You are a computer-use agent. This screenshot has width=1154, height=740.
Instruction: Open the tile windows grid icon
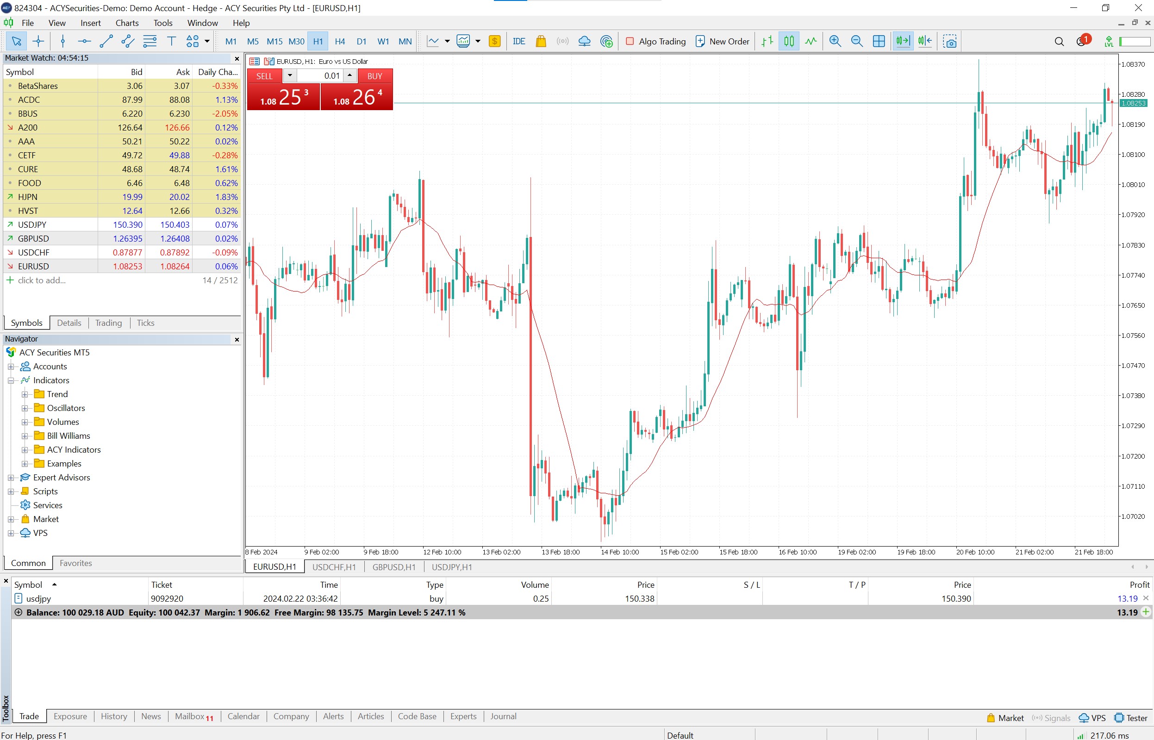tap(879, 41)
